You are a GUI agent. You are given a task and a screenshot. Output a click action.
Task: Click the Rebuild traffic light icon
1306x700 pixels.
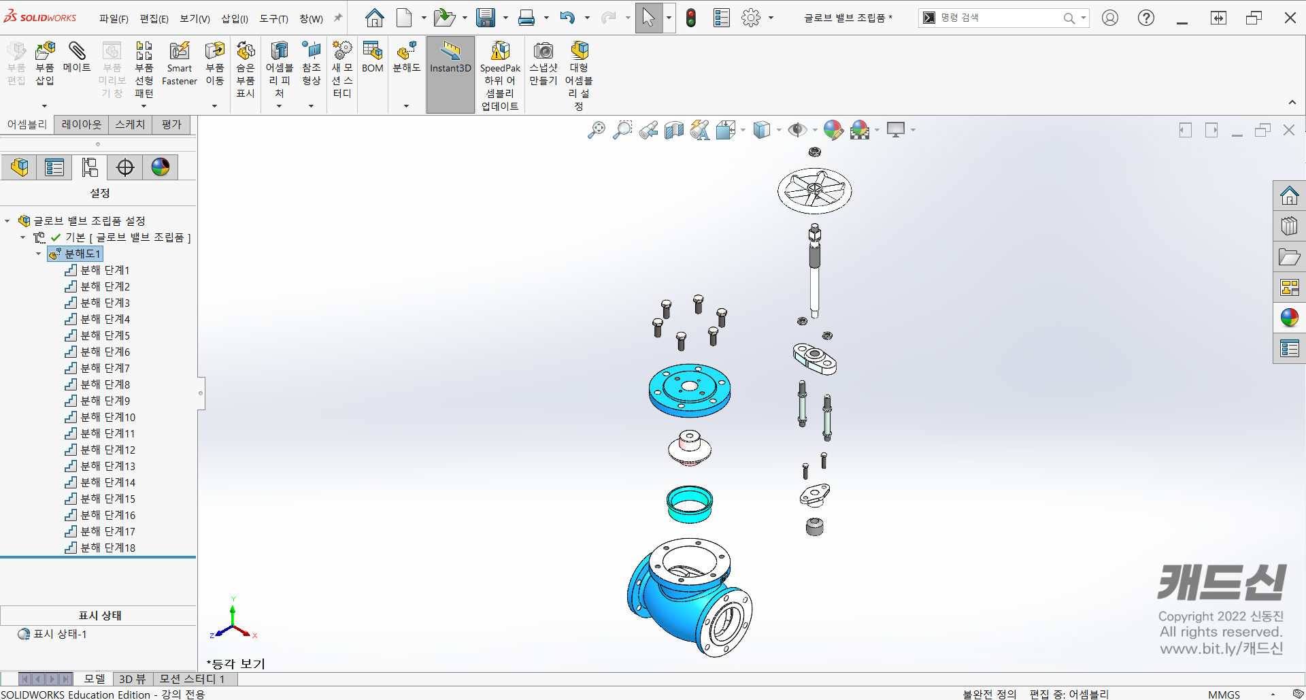[x=691, y=18]
